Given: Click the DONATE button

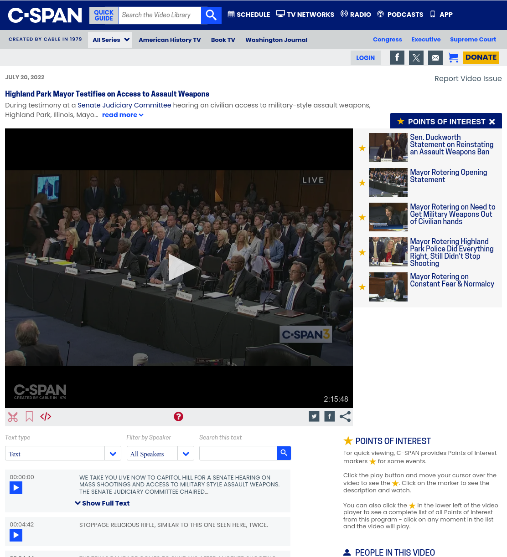Looking at the screenshot, I should click(x=481, y=57).
